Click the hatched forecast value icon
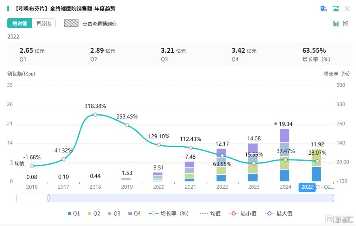The width and height of the screenshot is (356, 226). (x=71, y=24)
